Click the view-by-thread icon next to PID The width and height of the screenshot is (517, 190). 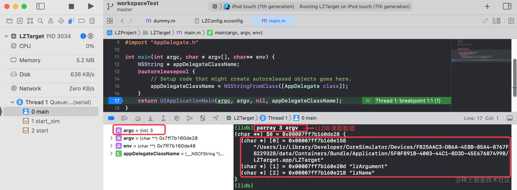point(91,36)
